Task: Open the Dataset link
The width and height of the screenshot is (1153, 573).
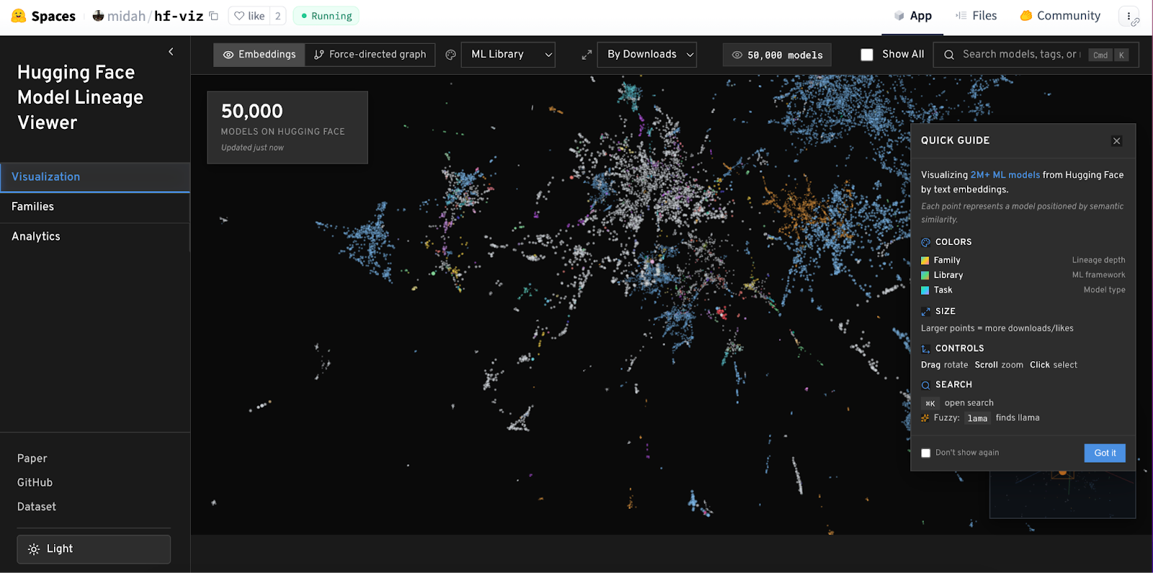Action: [x=37, y=507]
